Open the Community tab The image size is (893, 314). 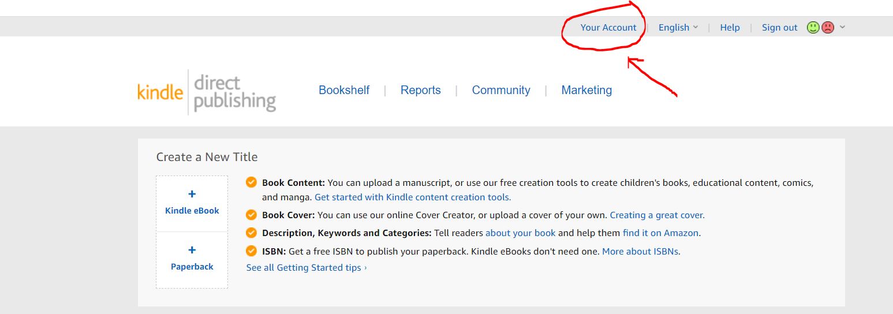click(x=501, y=90)
